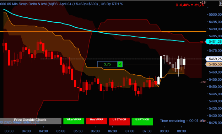This screenshot has width=222, height=134.
Task: Click the 5475,00 price axis label
Action: click(215, 50)
